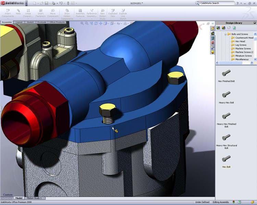Click Print icon in title toolbar
Viewport: 257px width, 205px height.
tap(53, 3)
